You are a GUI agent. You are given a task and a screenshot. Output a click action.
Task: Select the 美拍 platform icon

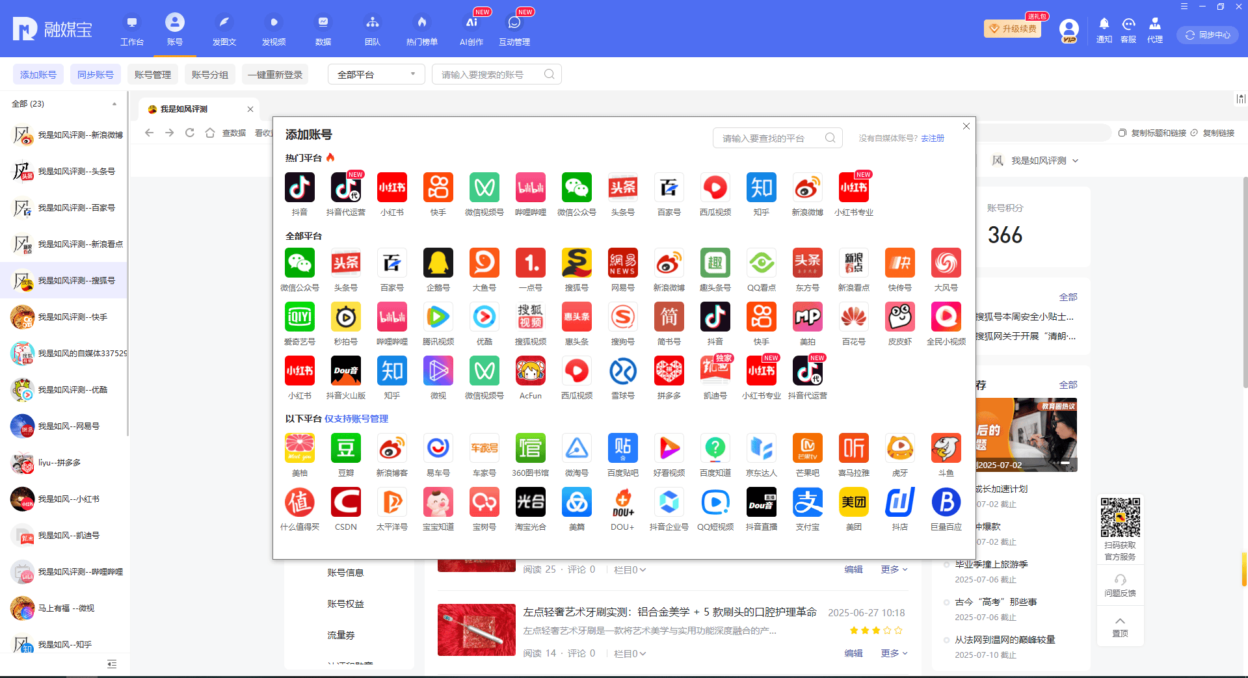coord(808,317)
